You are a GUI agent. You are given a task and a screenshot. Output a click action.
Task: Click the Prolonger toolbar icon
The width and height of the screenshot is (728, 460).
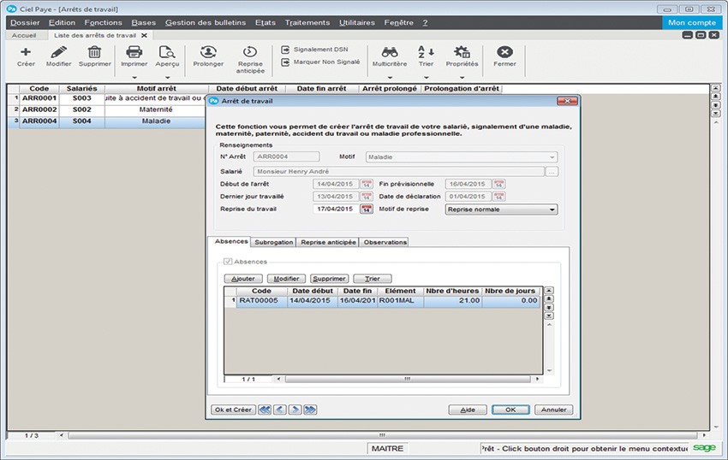(208, 53)
